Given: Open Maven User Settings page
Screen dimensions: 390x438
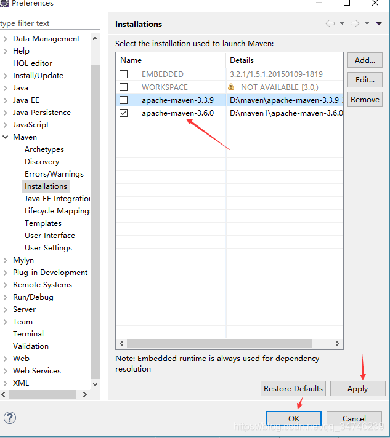Looking at the screenshot, I should [x=48, y=248].
